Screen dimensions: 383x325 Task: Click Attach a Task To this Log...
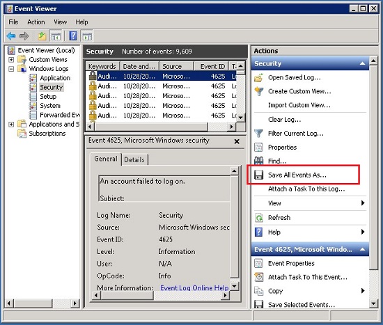tap(306, 189)
